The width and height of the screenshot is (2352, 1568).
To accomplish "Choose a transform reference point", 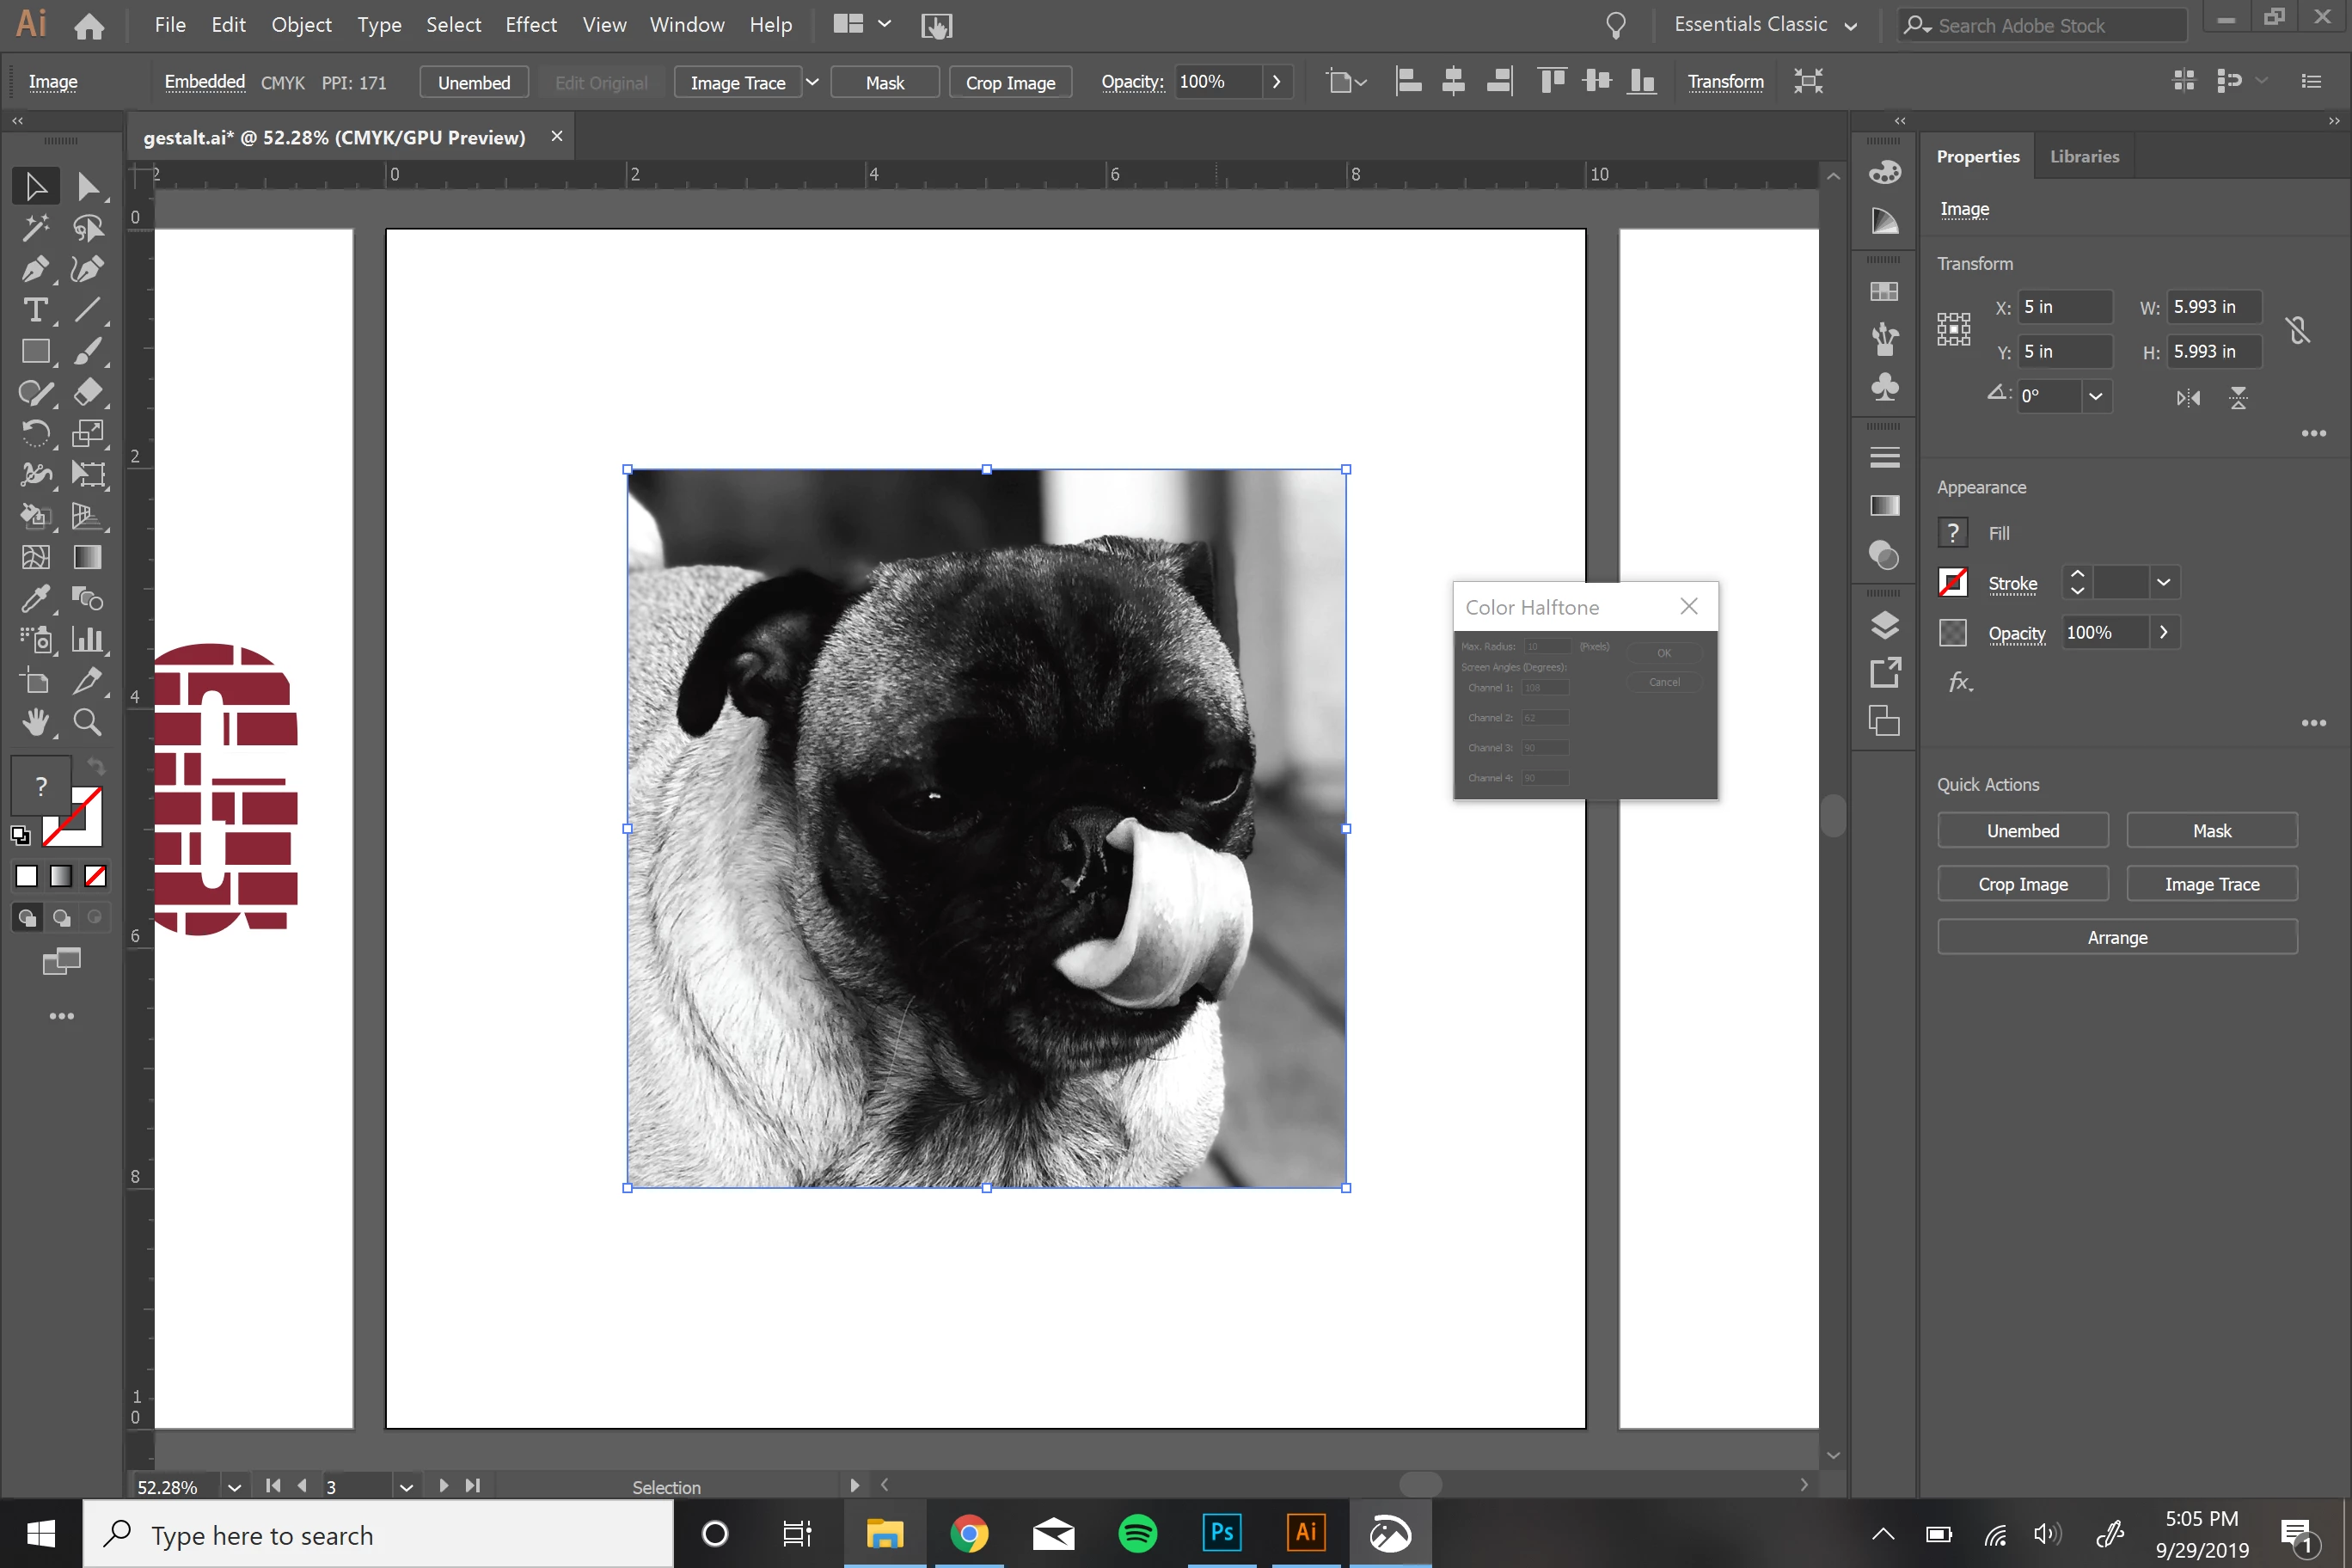I will click(1953, 329).
